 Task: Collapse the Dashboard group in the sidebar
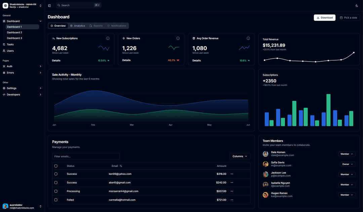coord(40,21)
